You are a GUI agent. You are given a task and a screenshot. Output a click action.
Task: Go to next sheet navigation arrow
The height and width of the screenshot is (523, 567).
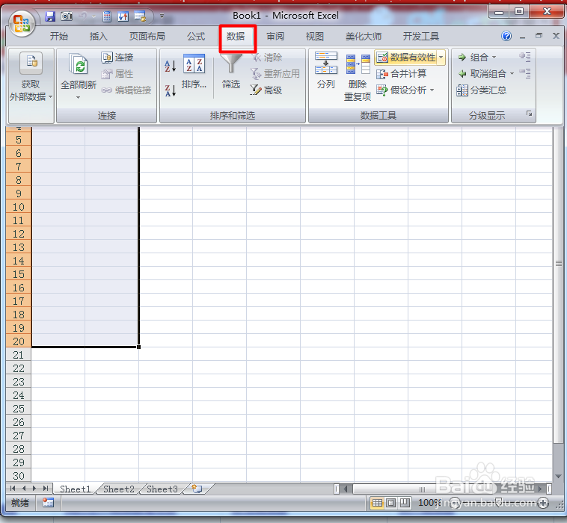pyautogui.click(x=34, y=489)
